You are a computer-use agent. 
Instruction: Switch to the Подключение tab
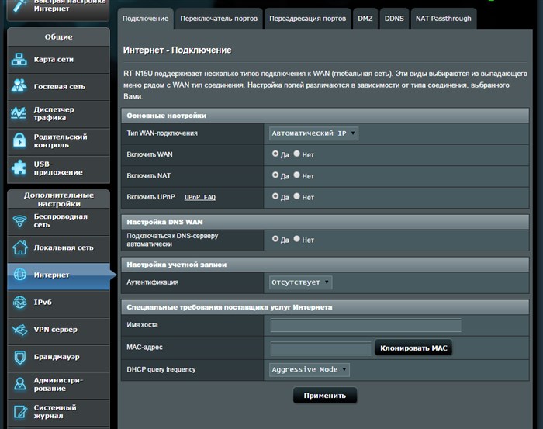[146, 19]
